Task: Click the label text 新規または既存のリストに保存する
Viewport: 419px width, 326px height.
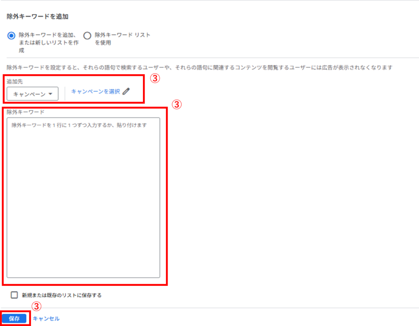Action: [62, 295]
